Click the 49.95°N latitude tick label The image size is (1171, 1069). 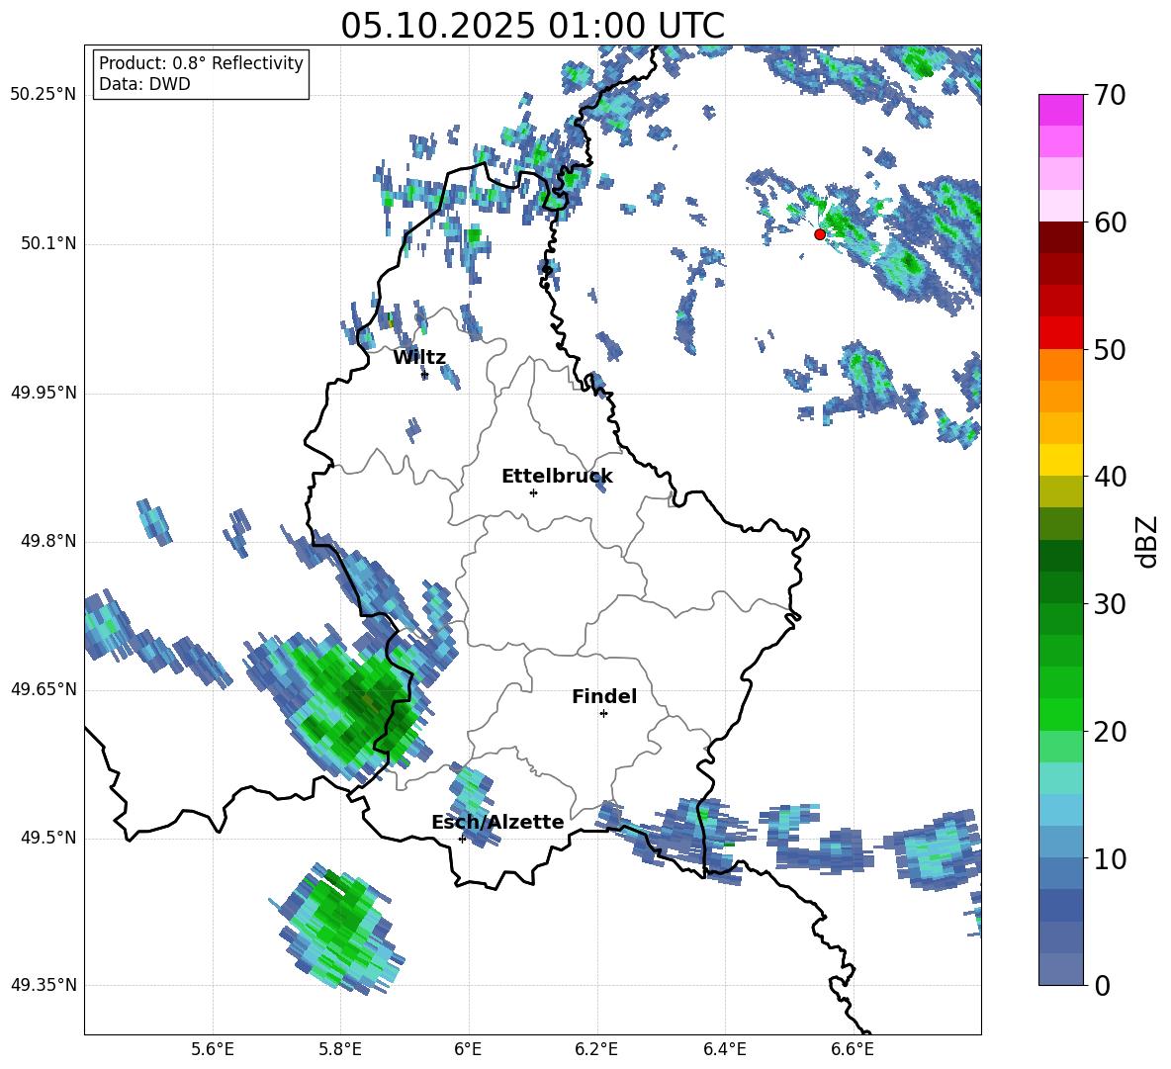coord(44,393)
